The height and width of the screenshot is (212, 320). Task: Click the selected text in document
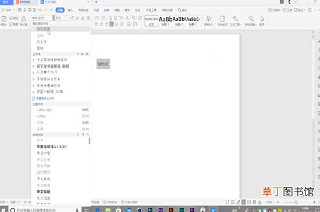103,64
